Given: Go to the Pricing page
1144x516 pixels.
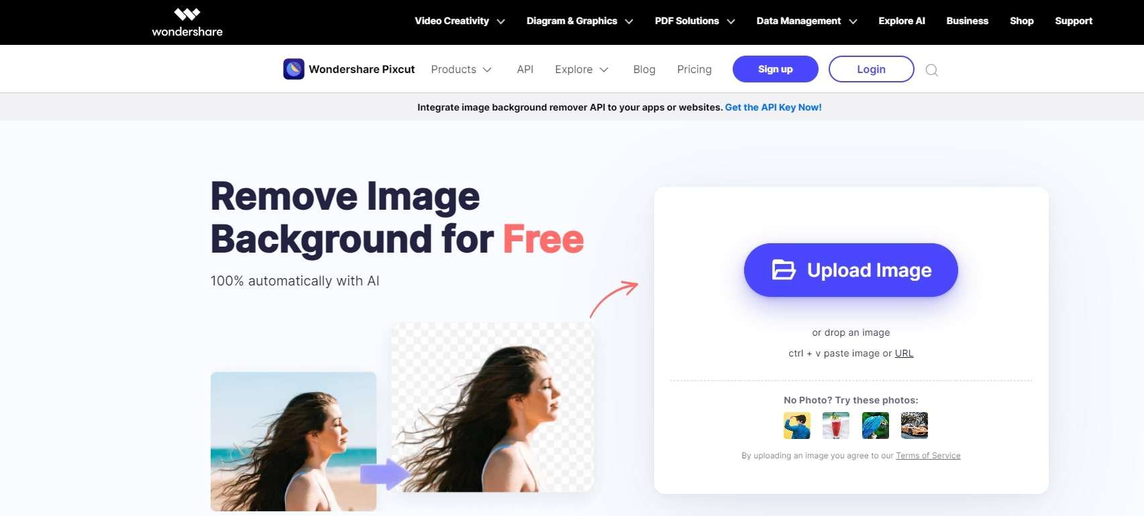Looking at the screenshot, I should click(694, 70).
